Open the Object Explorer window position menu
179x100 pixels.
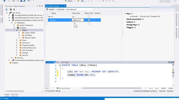[x=37, y=6]
